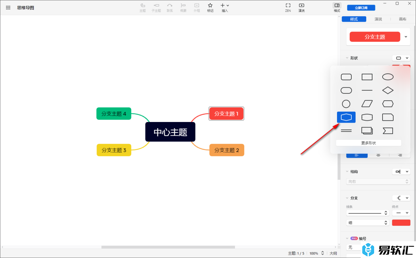Open the 大纲 outline view
The image size is (416, 258).
(x=333, y=253)
